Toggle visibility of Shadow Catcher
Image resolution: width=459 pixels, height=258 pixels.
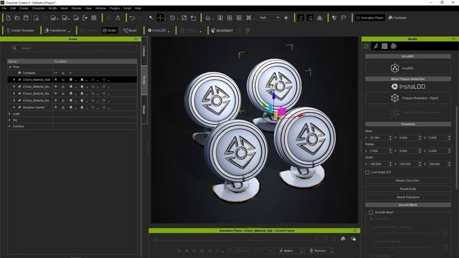click(x=56, y=107)
